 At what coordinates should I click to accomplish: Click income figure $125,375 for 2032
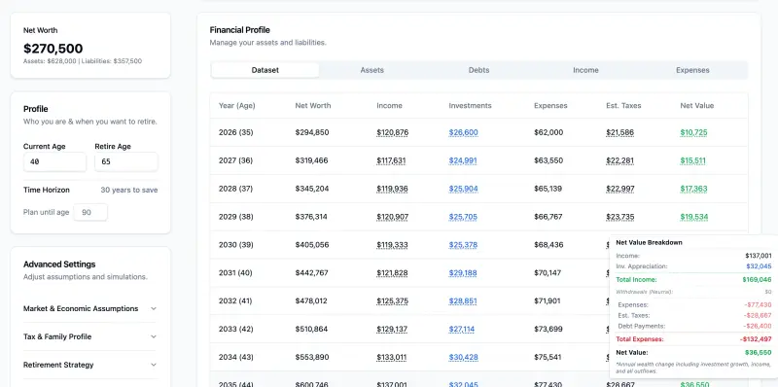coord(393,300)
